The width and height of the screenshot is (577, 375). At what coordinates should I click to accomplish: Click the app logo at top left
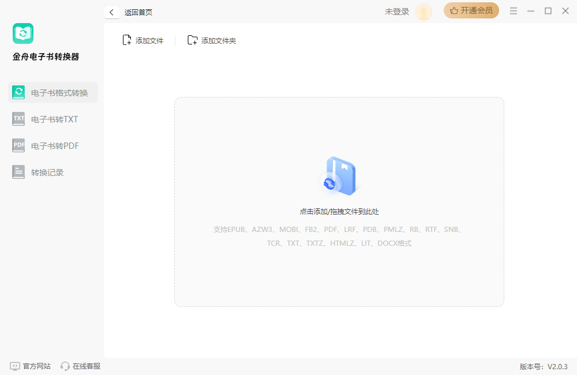pyautogui.click(x=23, y=33)
